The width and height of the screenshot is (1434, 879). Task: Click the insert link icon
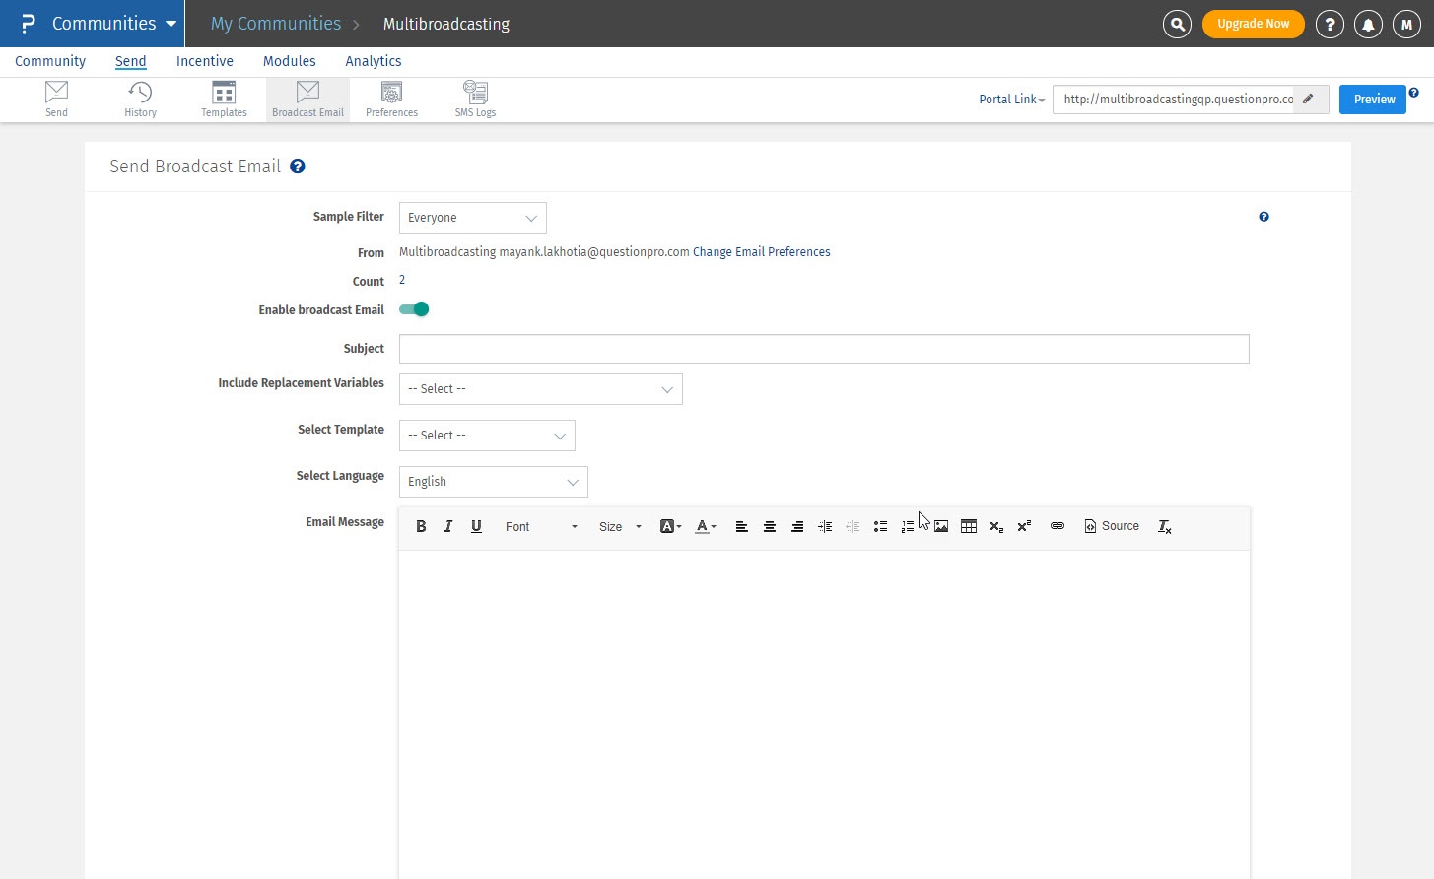pos(1057,526)
